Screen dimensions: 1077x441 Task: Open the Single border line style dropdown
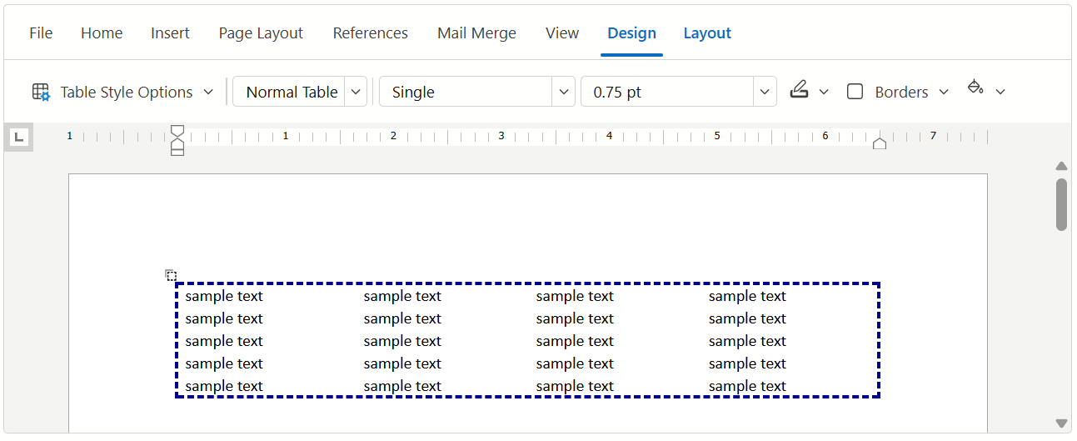point(564,92)
